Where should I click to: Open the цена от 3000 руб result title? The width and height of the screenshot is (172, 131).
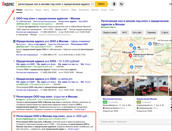[52, 116]
